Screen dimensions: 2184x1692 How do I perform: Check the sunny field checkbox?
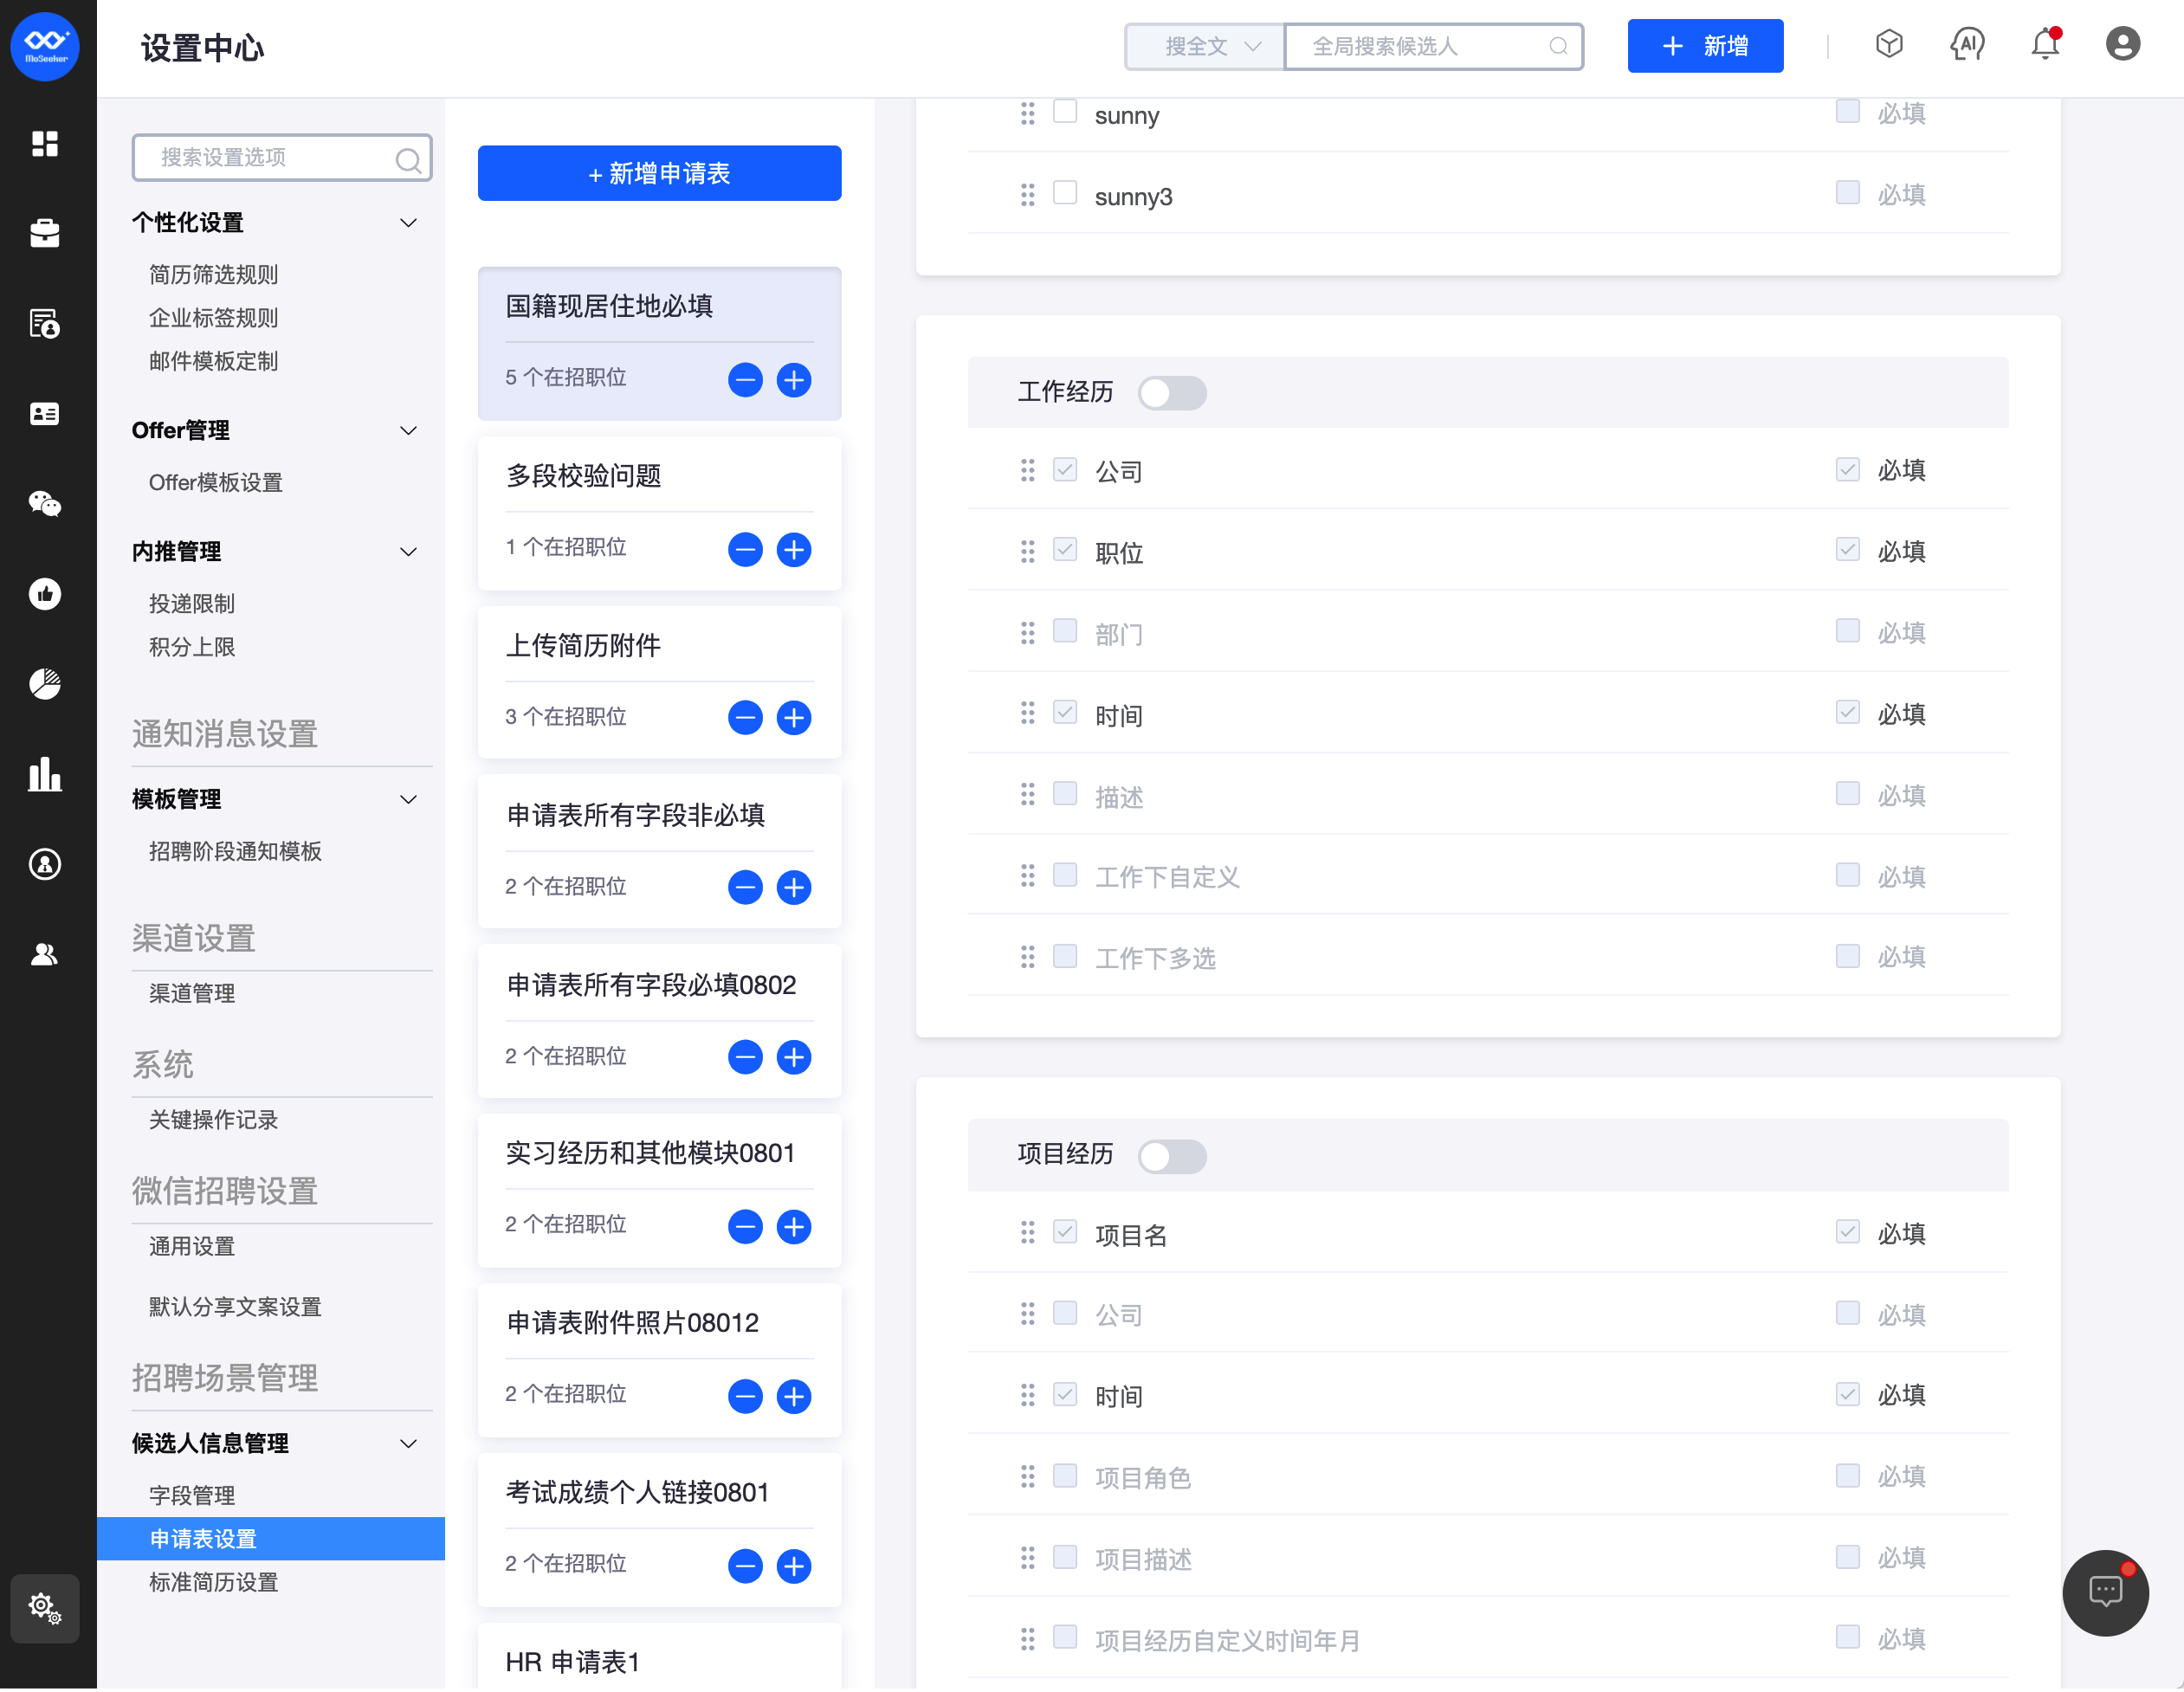point(1065,112)
